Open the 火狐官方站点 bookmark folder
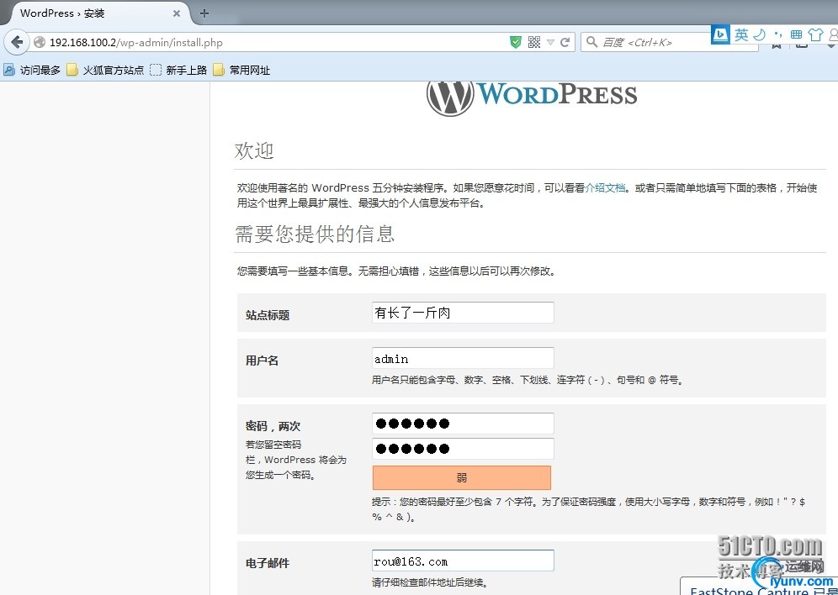The image size is (838, 595). (105, 70)
